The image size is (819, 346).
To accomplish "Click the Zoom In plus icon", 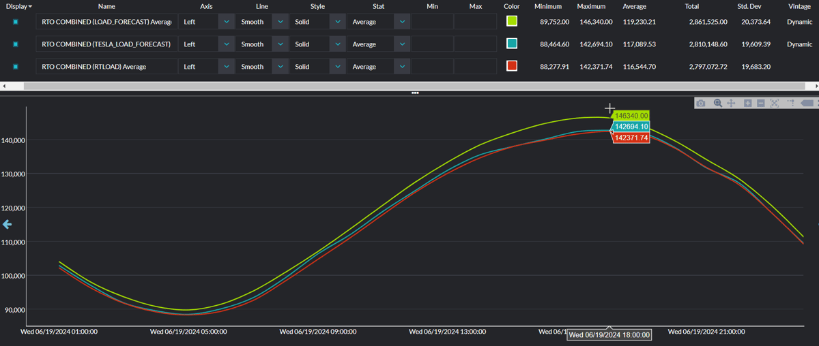I will click(x=748, y=103).
